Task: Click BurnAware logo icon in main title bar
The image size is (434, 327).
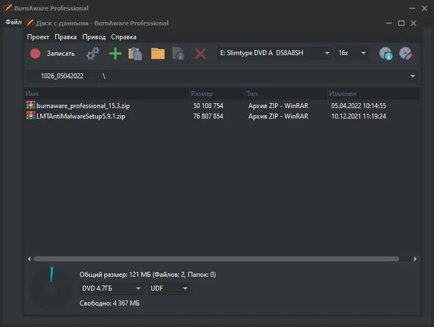Action: [8, 8]
